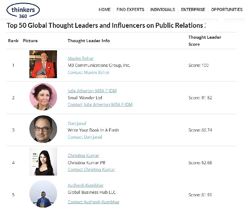This screenshot has width=245, height=210.
Task: Open Maxim Behar's profile link
Action: tap(81, 58)
